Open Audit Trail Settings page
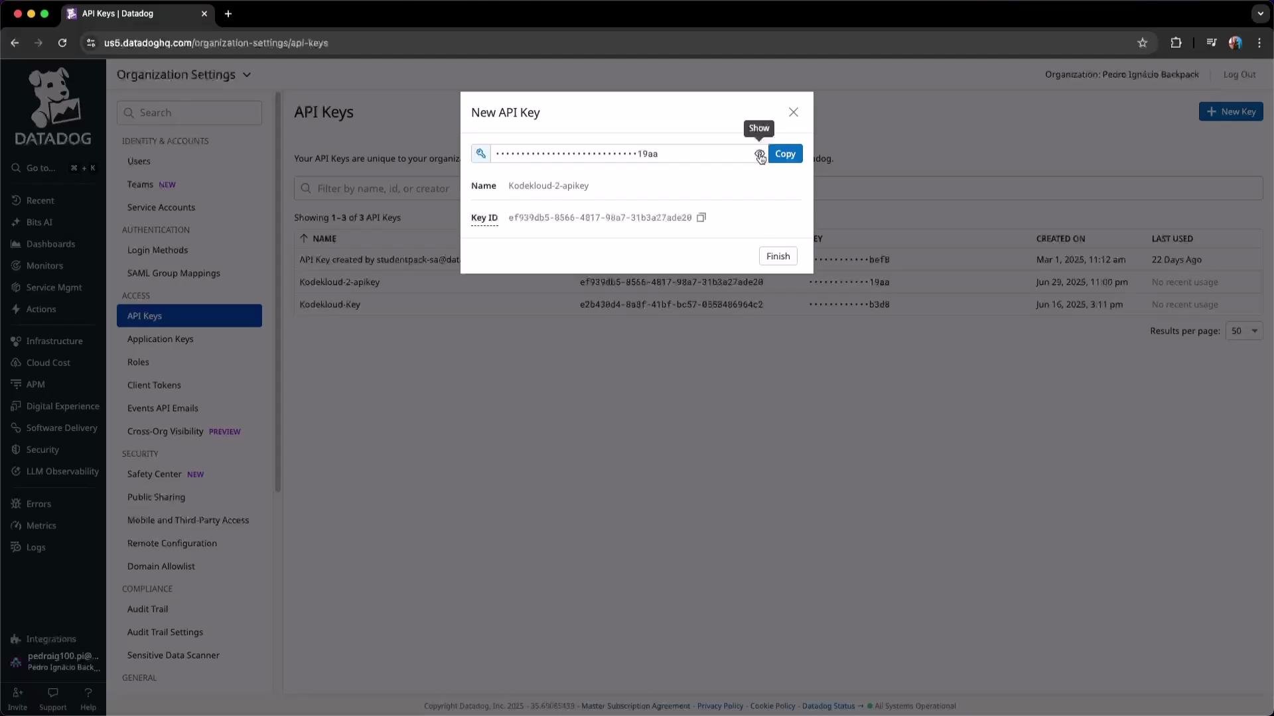 tap(165, 632)
